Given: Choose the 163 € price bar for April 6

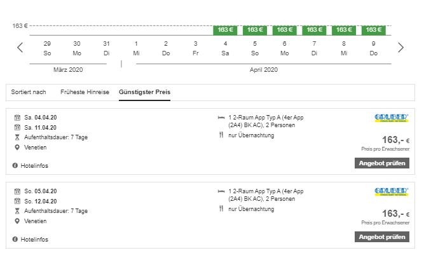Looking at the screenshot, I should (x=285, y=31).
